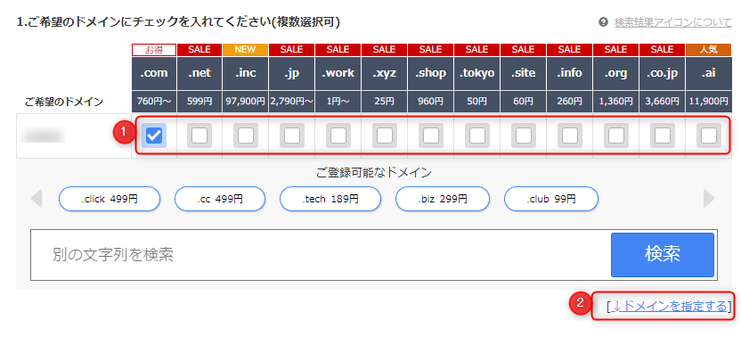Image resolution: width=741 pixels, height=337 pixels.
Task: Check the .ai domain checkbox
Action: point(709,136)
